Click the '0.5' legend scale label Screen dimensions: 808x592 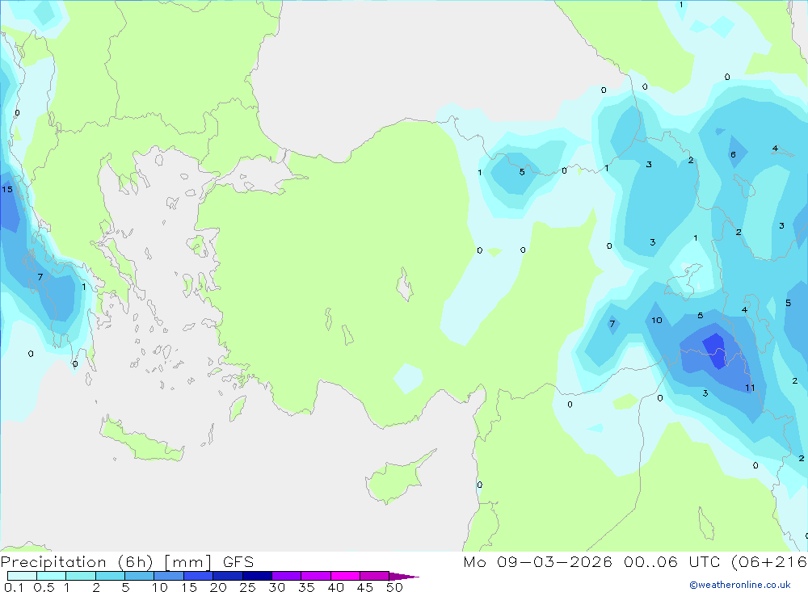44,587
